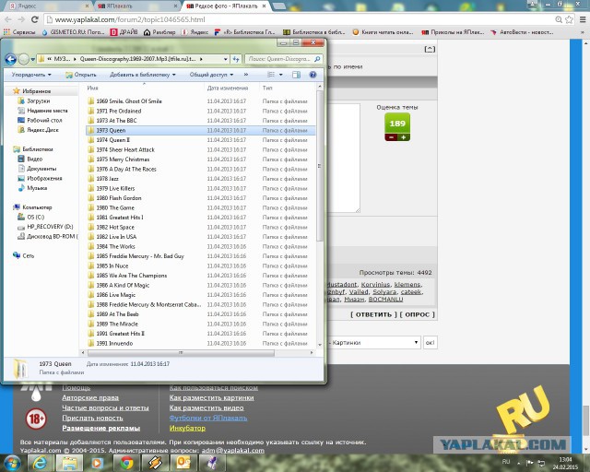The image size is (590, 472).
Task: Open the ДРАЙВ bookmark
Action: click(x=124, y=32)
